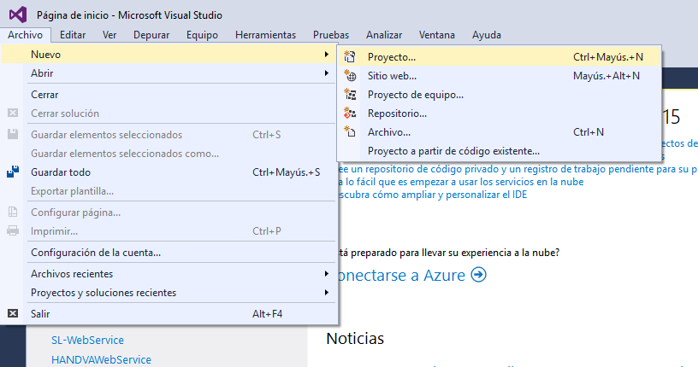The height and width of the screenshot is (367, 698).
Task: Open the Depurar menu
Action: [x=151, y=35]
